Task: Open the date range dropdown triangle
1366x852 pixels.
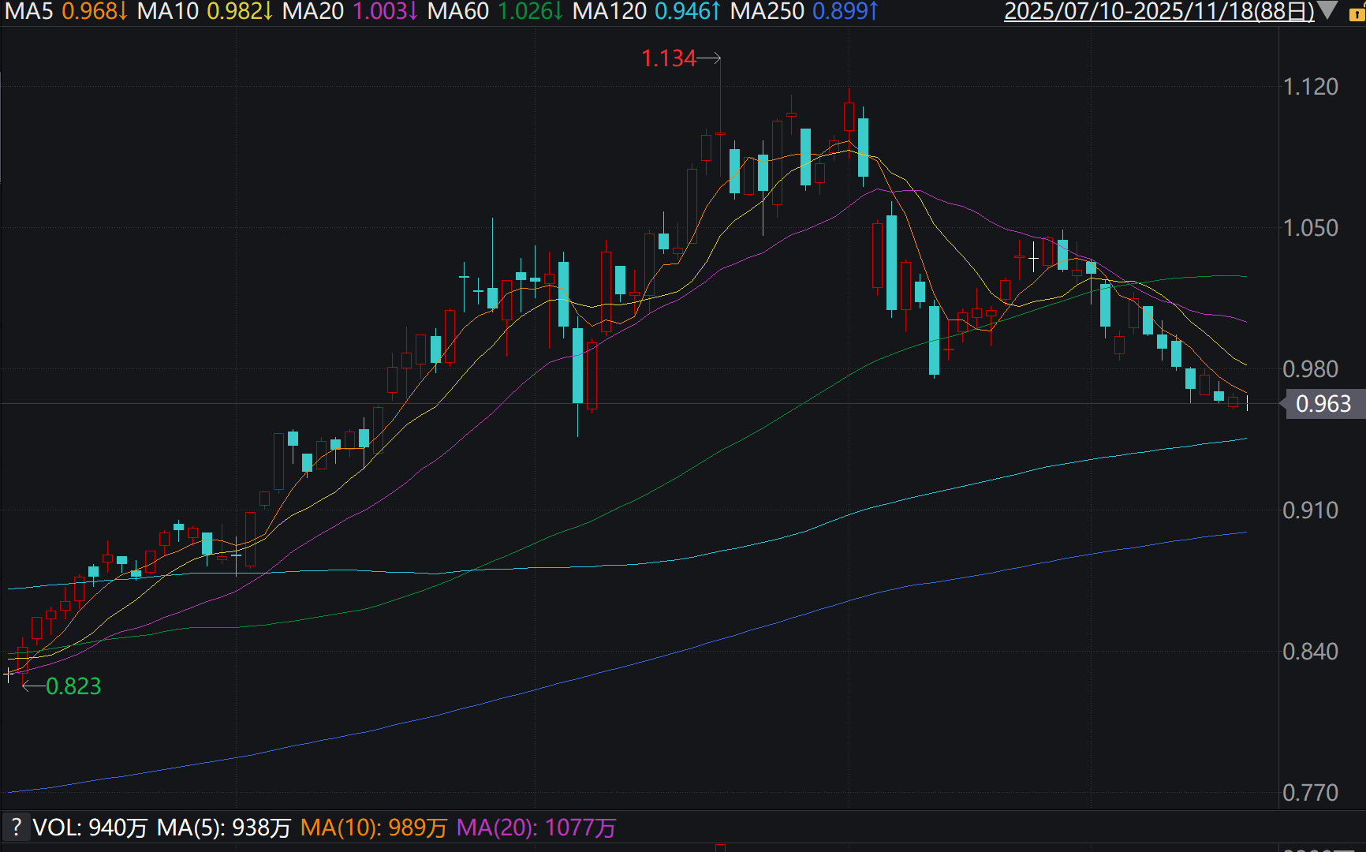Action: 1329,11
